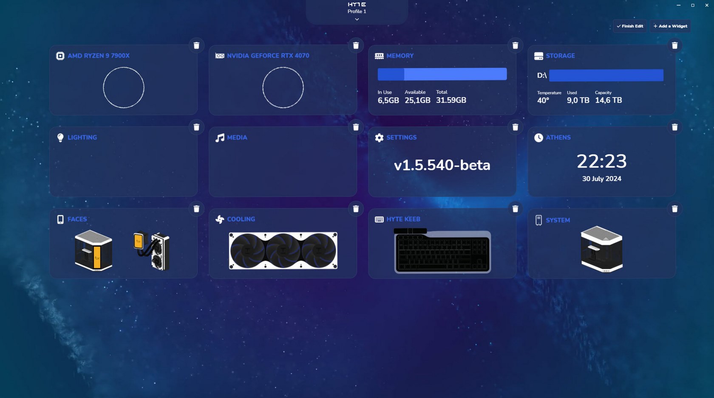Click the GPU circular gauge
Screen dimensions: 714x398
coord(283,87)
